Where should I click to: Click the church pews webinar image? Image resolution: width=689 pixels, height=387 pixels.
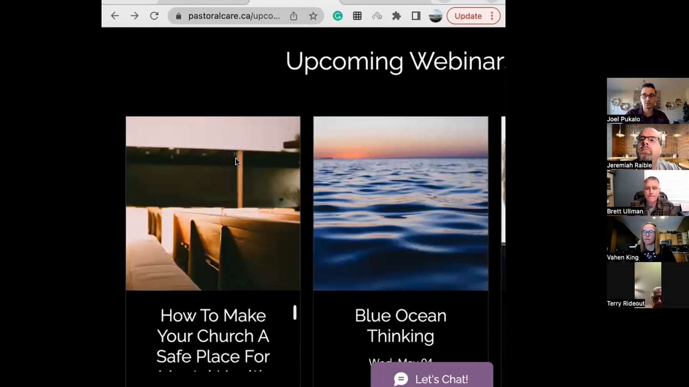(213, 203)
